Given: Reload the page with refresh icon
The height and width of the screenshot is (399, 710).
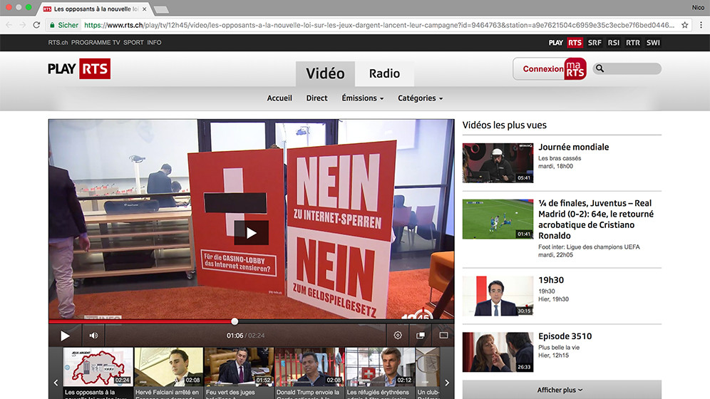Looking at the screenshot, I should pos(36,26).
